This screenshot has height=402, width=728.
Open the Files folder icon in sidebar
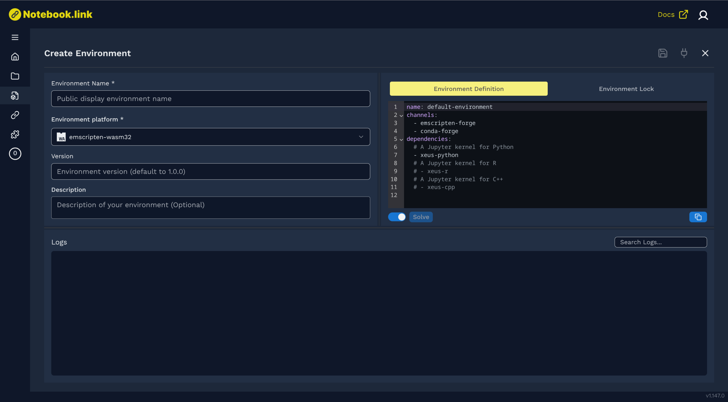(15, 76)
